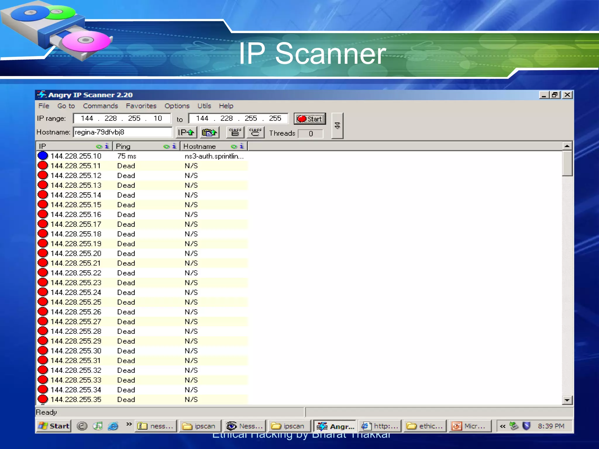Screen dimensions: 599x449
Task: Click the Hostname input field
Action: (x=122, y=132)
